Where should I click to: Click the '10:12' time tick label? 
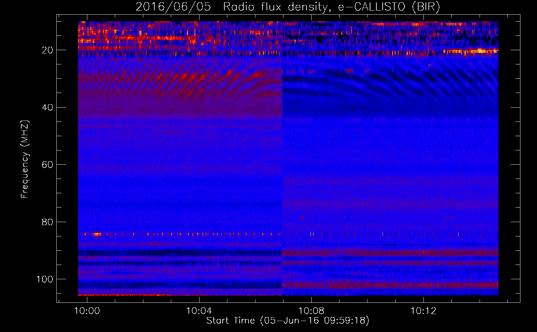point(423,311)
